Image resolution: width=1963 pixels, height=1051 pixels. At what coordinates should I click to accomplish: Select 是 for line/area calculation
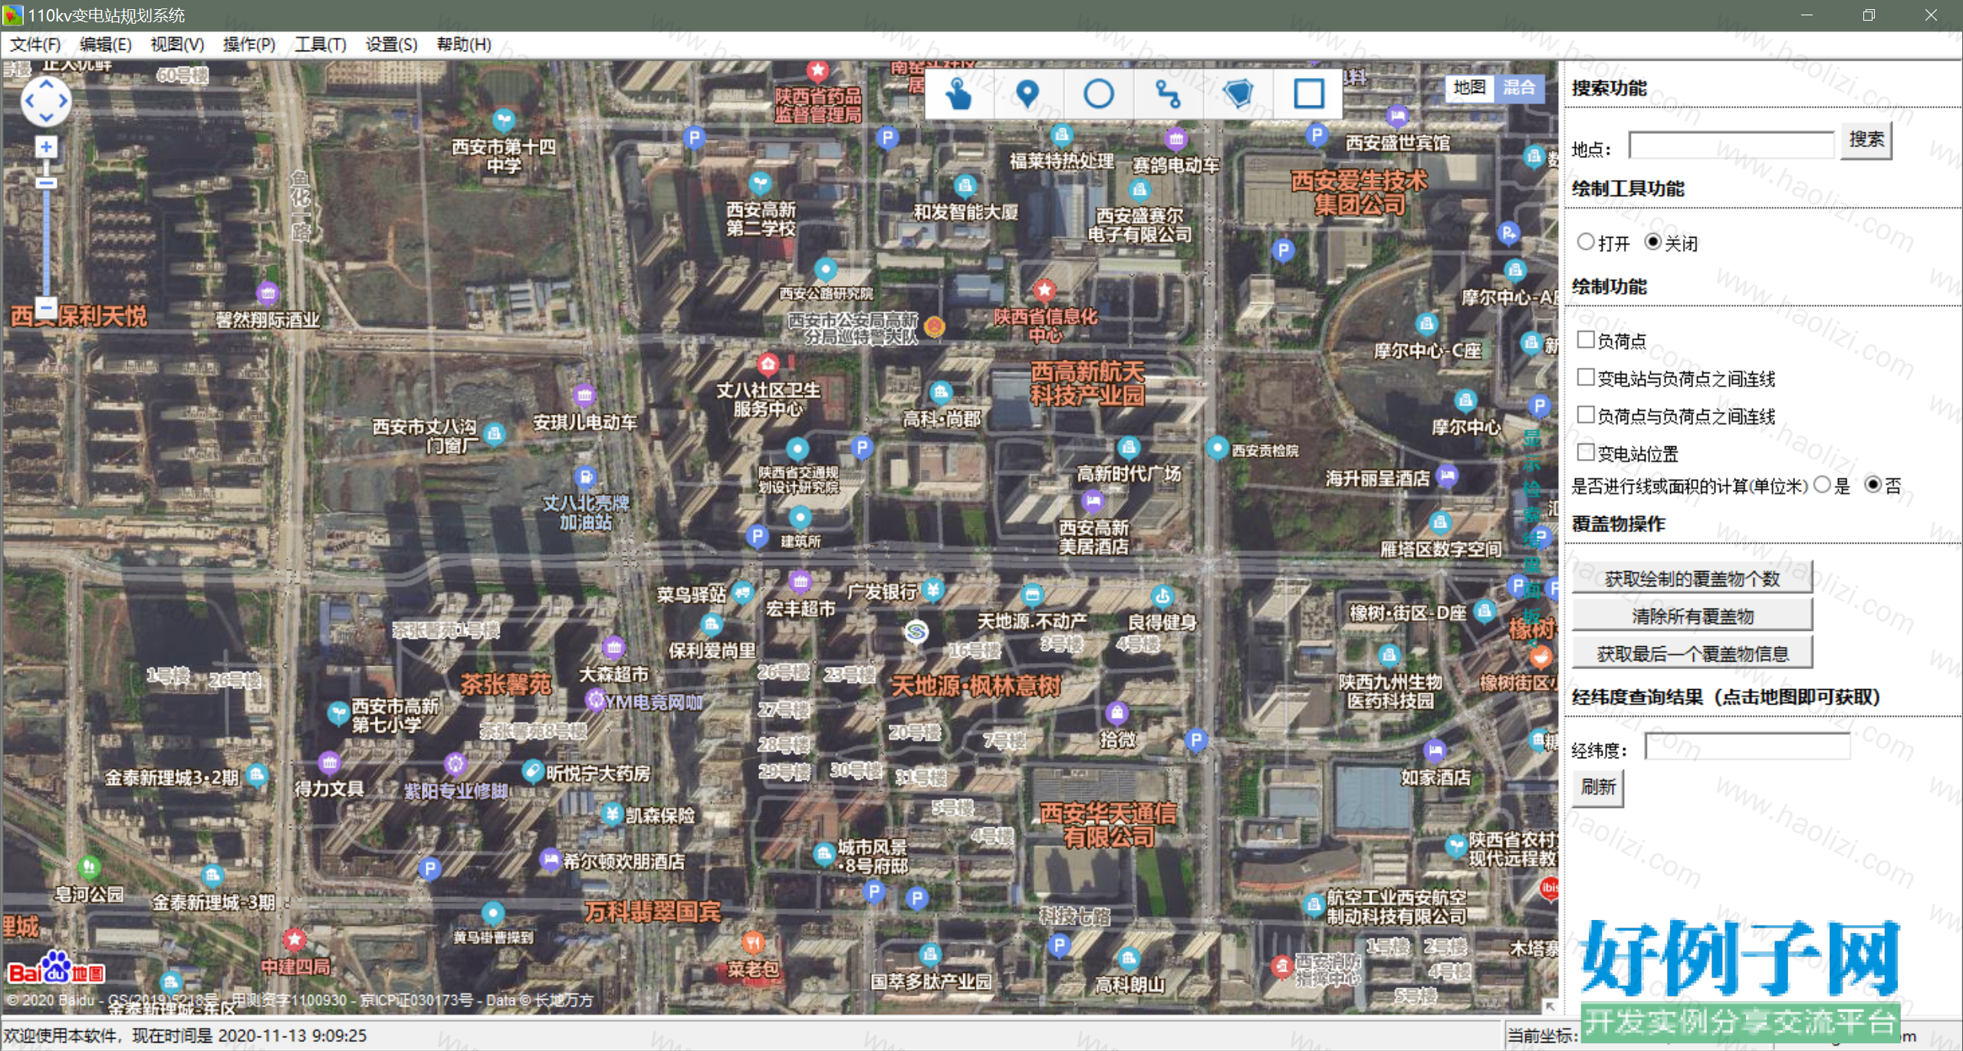[1823, 484]
